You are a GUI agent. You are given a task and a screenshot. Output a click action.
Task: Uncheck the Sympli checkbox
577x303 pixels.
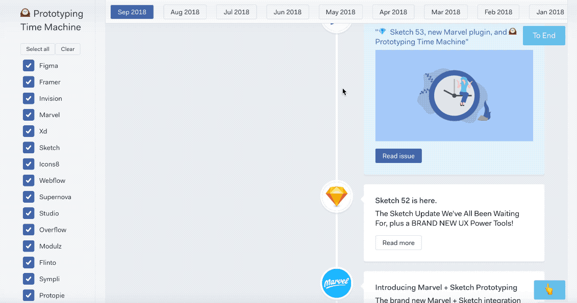[29, 279]
